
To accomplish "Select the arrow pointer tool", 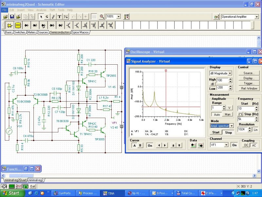I will coord(41,17).
